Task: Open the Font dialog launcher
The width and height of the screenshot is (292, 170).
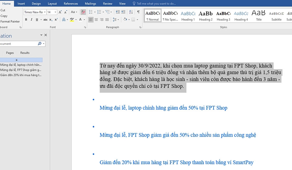Action: (85, 27)
